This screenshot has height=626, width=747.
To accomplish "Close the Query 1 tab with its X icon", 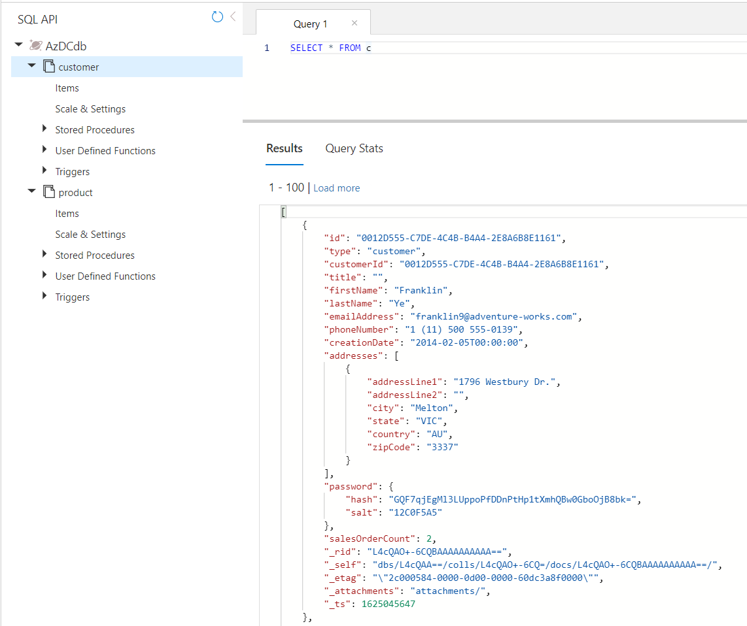I will 355,22.
